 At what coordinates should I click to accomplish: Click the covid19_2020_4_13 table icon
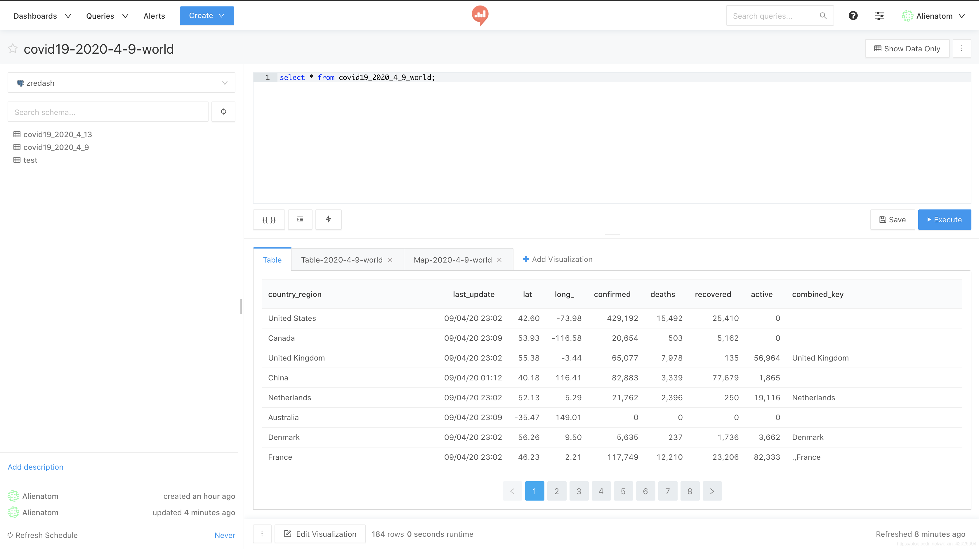(x=17, y=134)
